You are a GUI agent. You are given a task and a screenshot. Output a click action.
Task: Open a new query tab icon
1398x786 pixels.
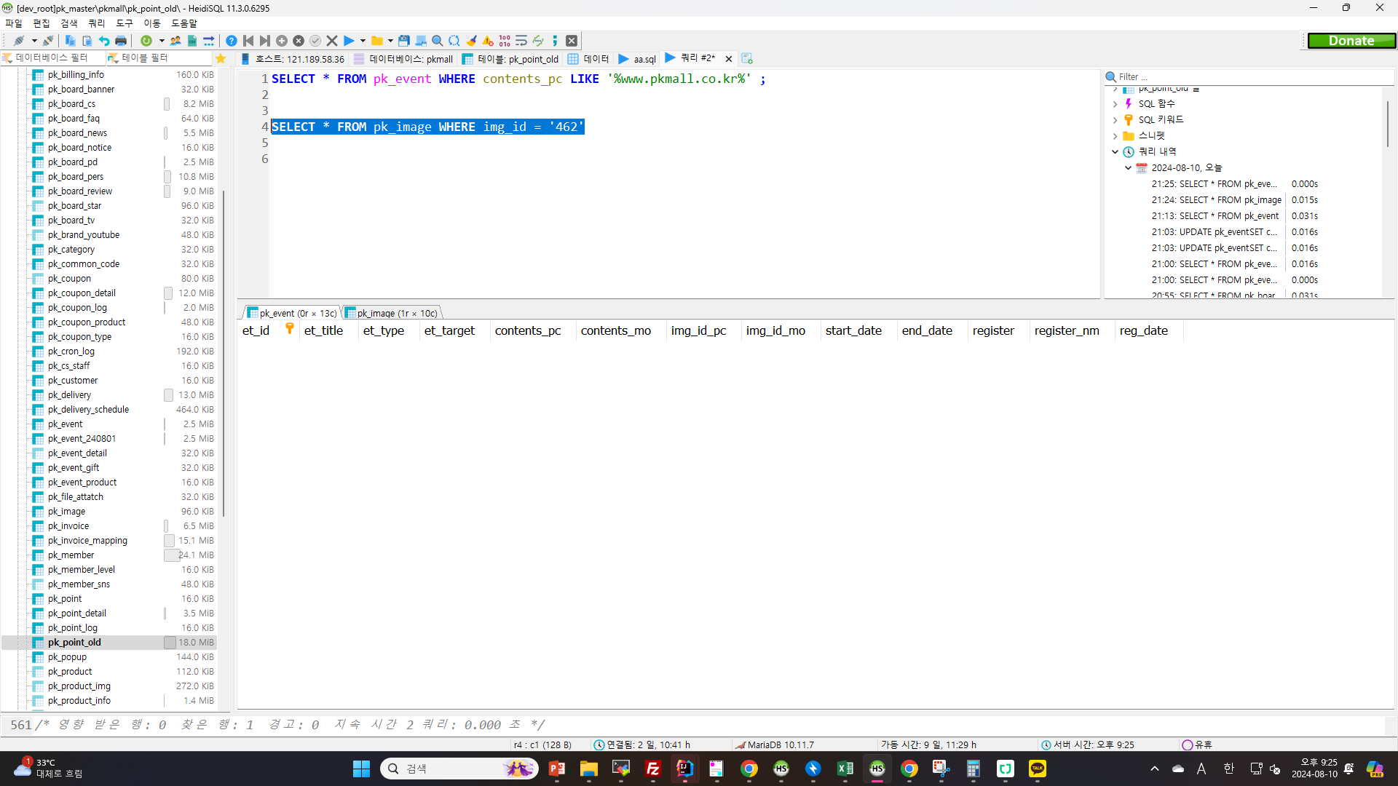tap(747, 58)
